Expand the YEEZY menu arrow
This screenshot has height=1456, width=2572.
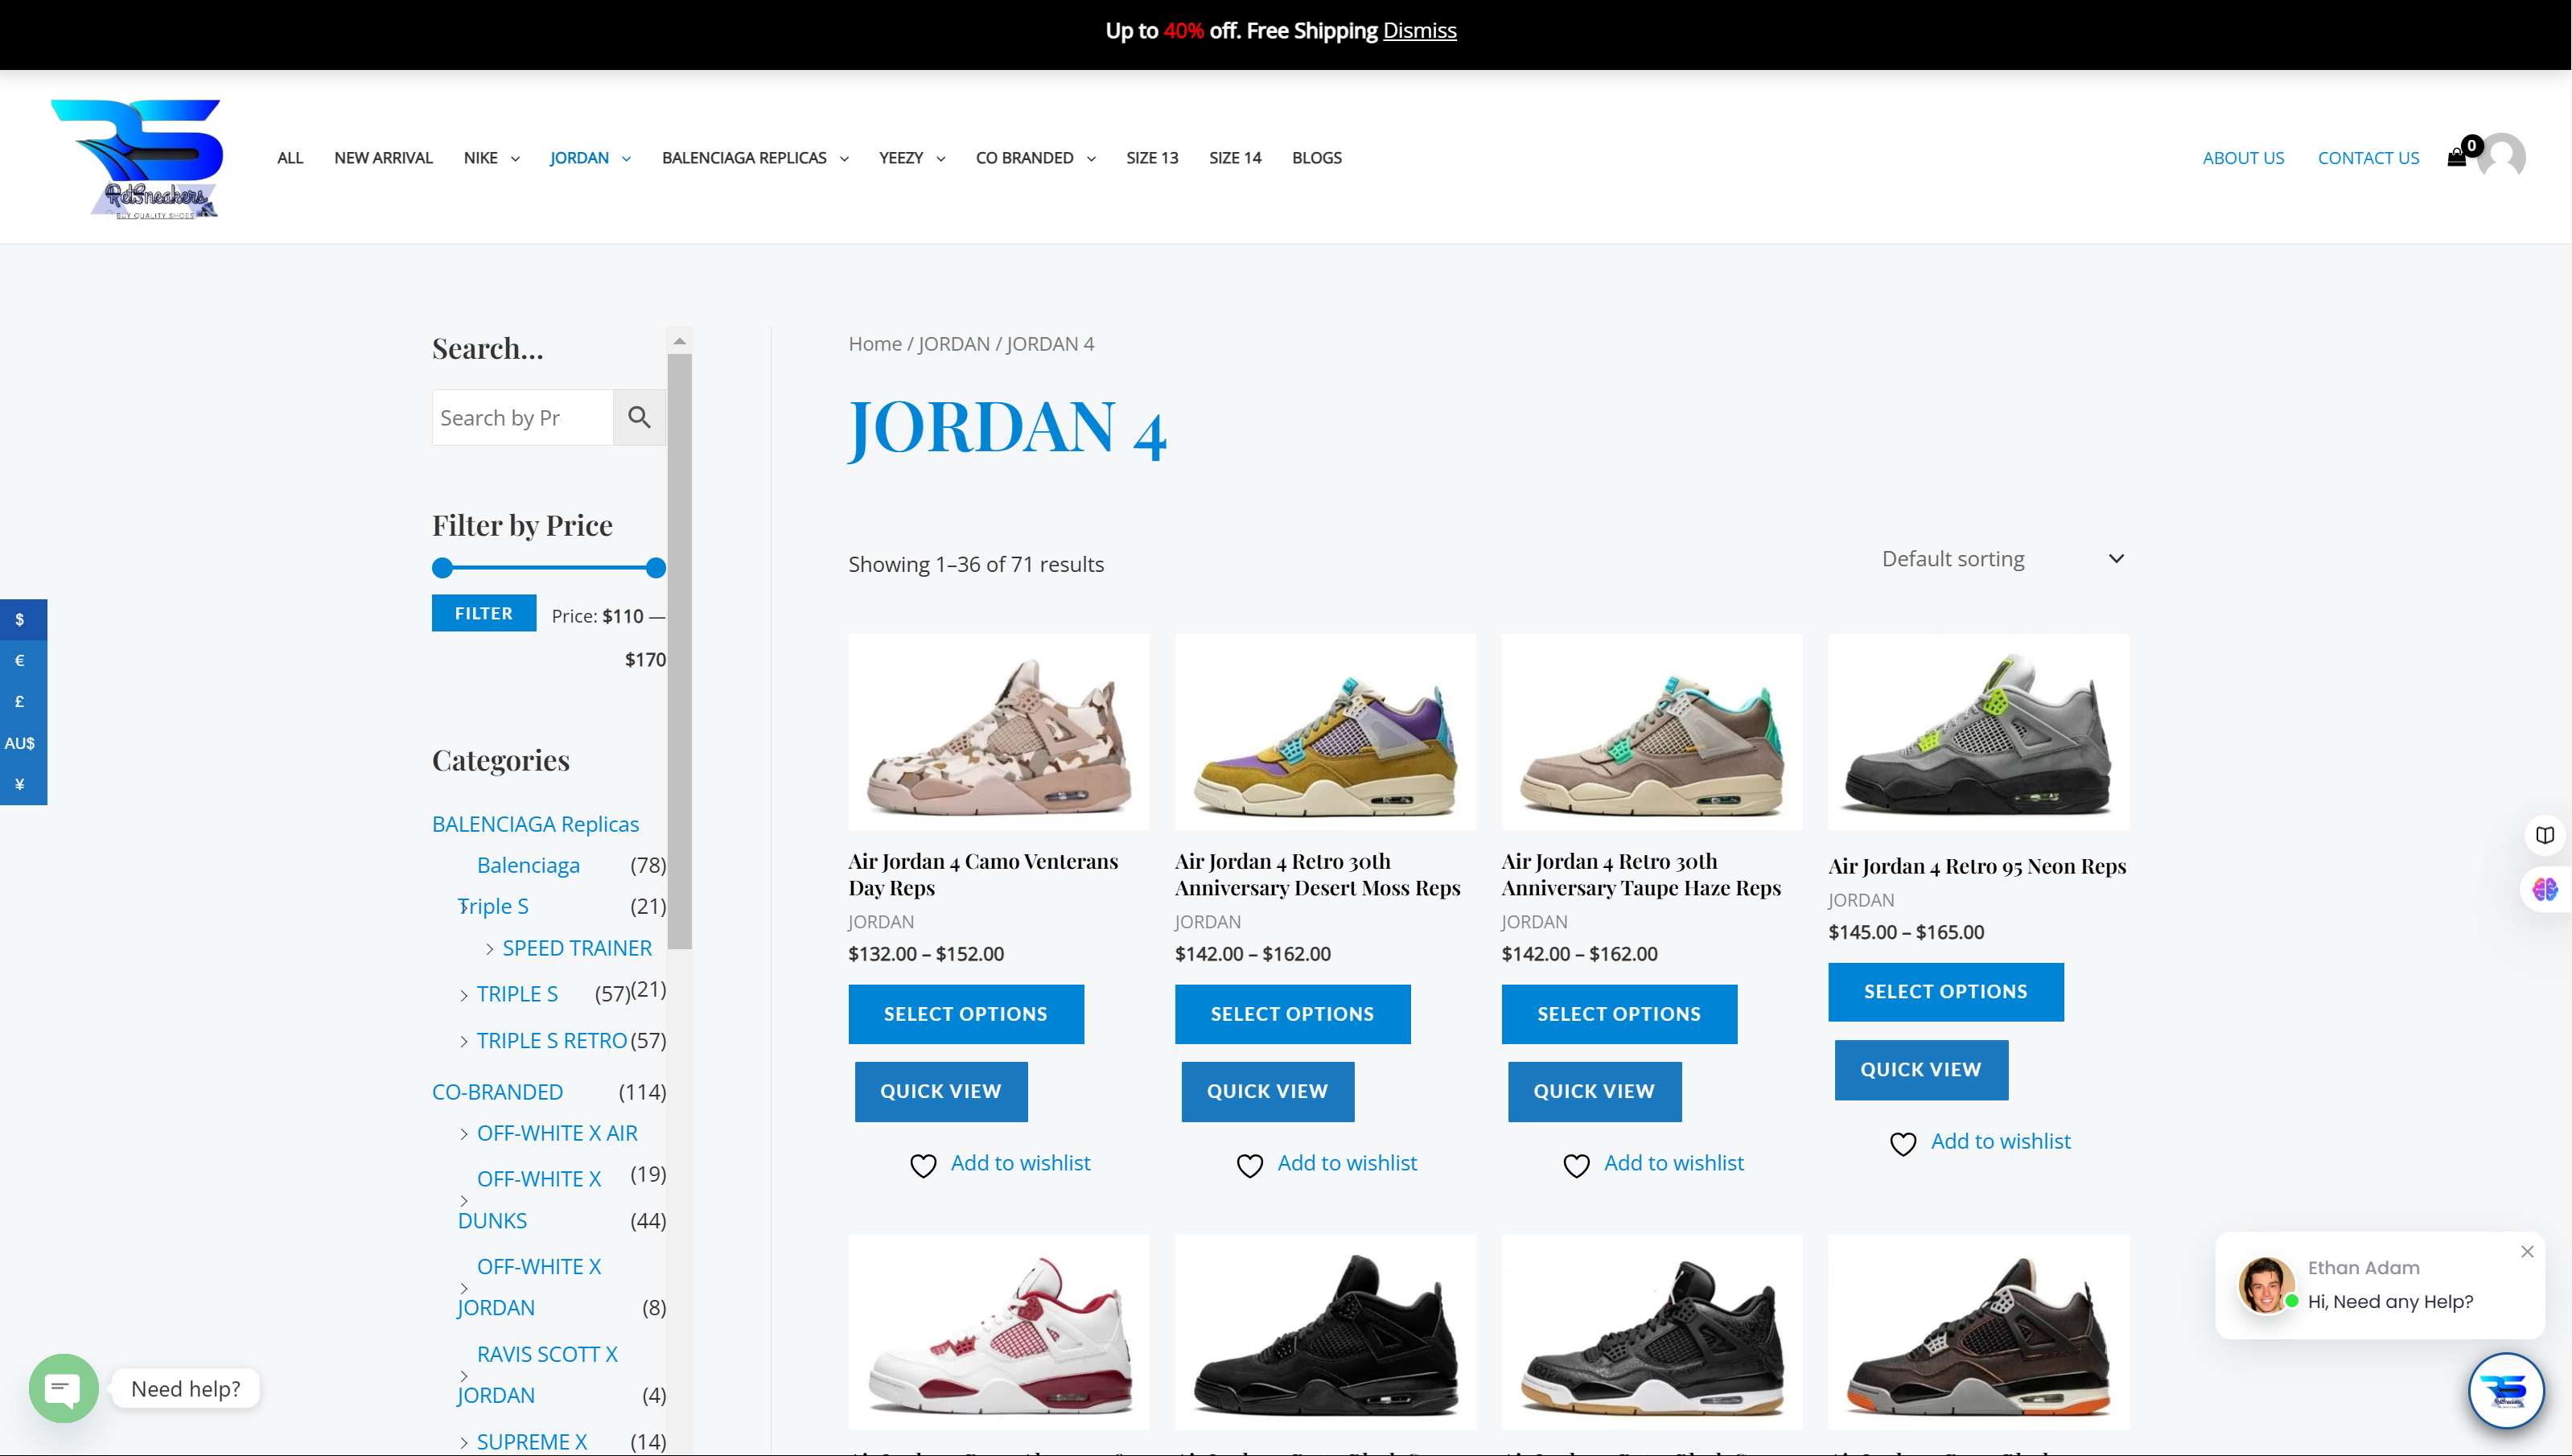point(940,159)
